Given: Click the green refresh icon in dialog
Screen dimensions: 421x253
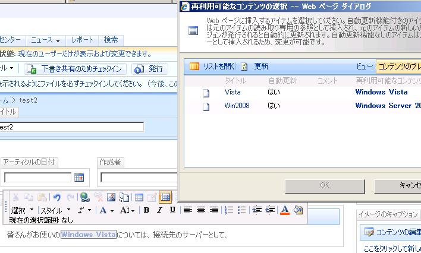Looking at the screenshot, I should 244,67.
